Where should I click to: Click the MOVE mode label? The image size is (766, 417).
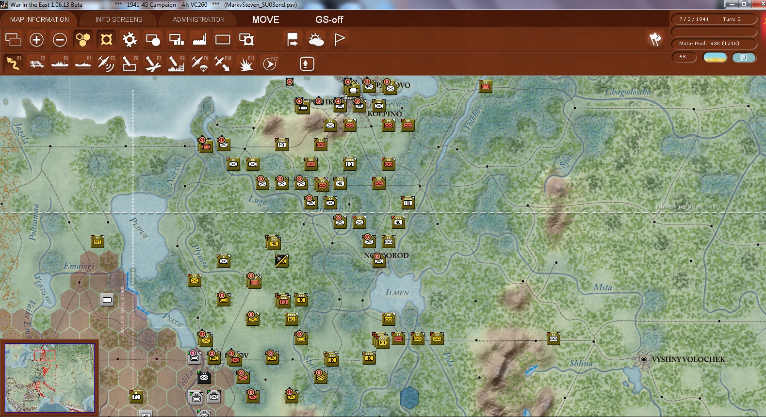265,19
